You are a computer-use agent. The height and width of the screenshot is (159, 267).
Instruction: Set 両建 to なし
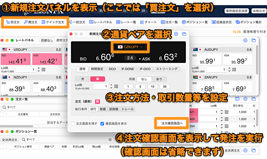[144, 79]
